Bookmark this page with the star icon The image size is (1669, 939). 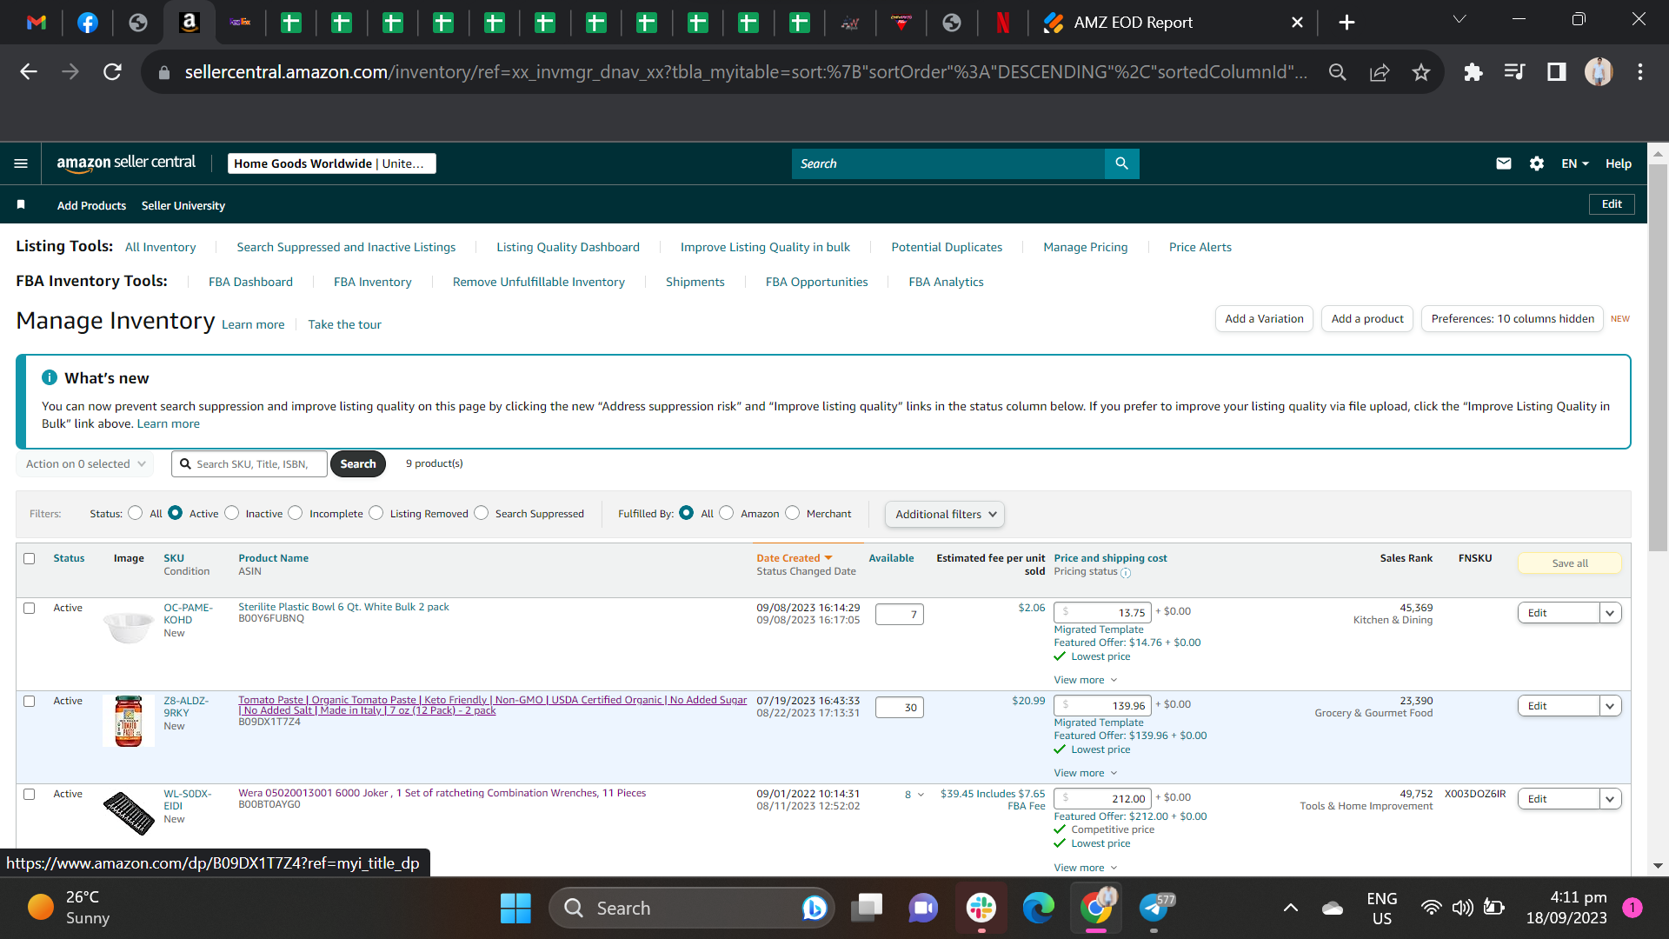pos(1421,72)
